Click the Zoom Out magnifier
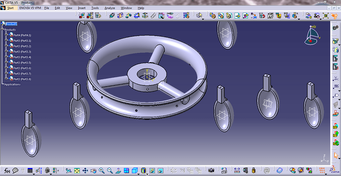This screenshot has width=341, height=176. pos(110,170)
